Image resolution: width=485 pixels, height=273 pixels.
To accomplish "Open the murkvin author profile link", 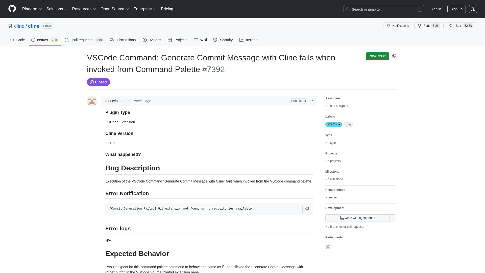I will (x=111, y=101).
